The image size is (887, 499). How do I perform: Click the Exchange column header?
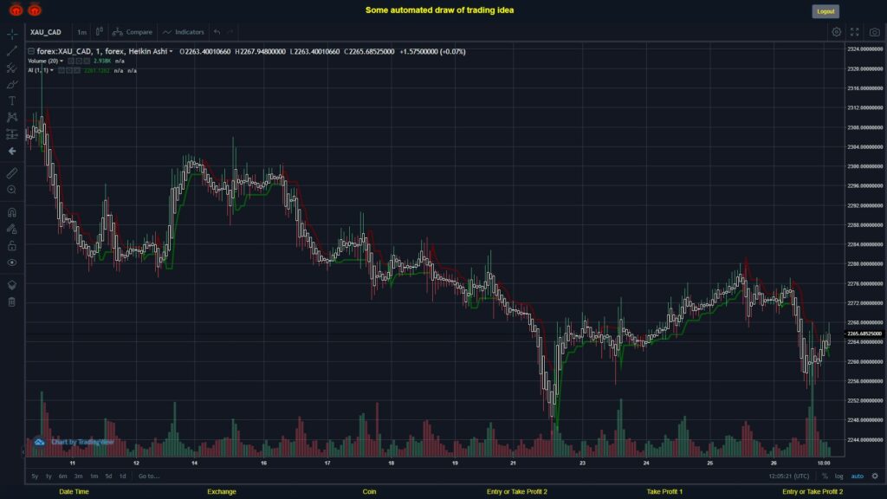coord(222,492)
